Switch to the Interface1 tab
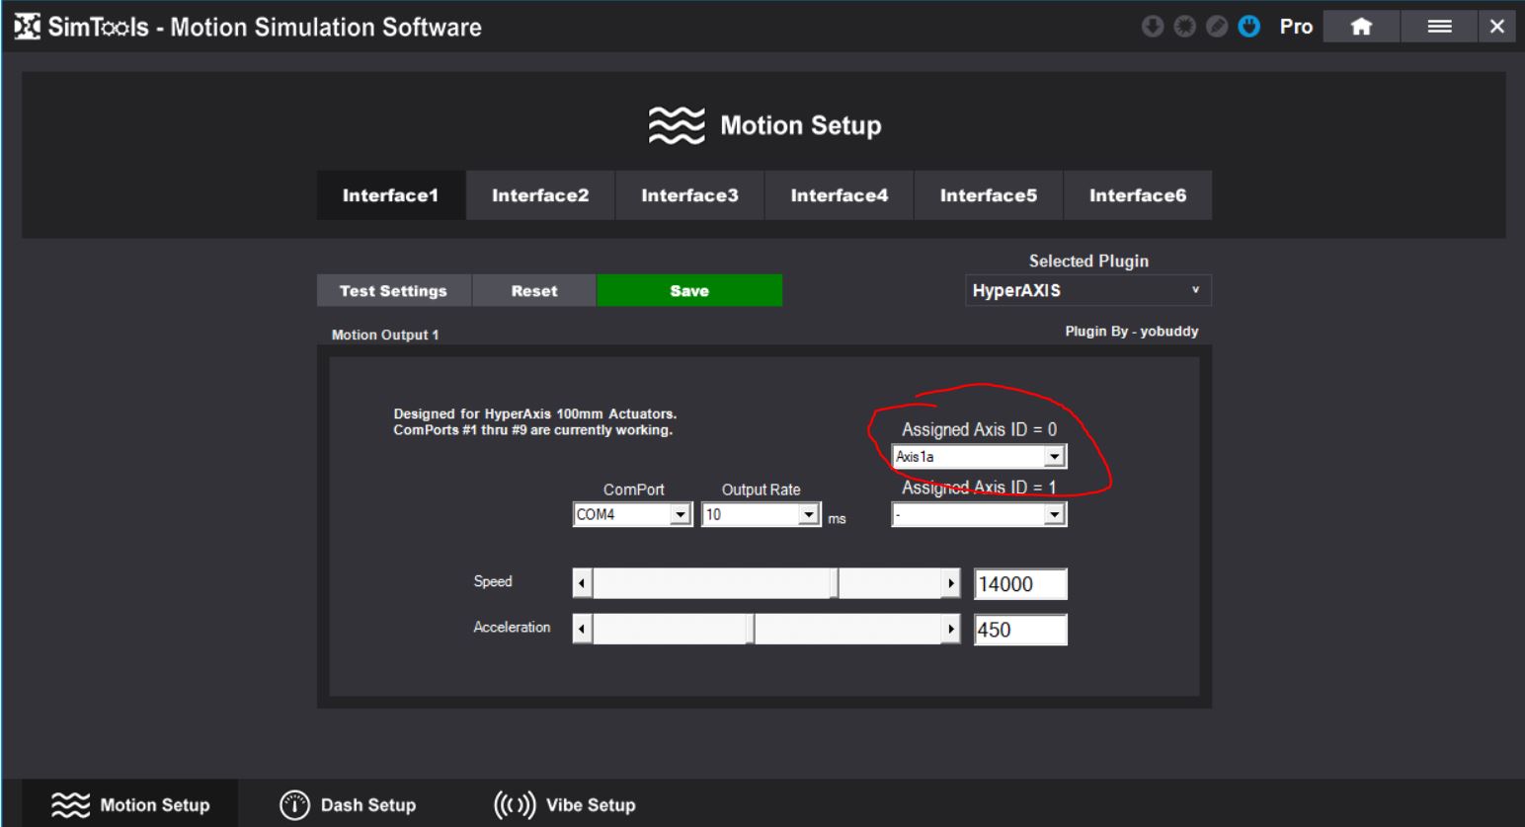1525x827 pixels. (390, 195)
